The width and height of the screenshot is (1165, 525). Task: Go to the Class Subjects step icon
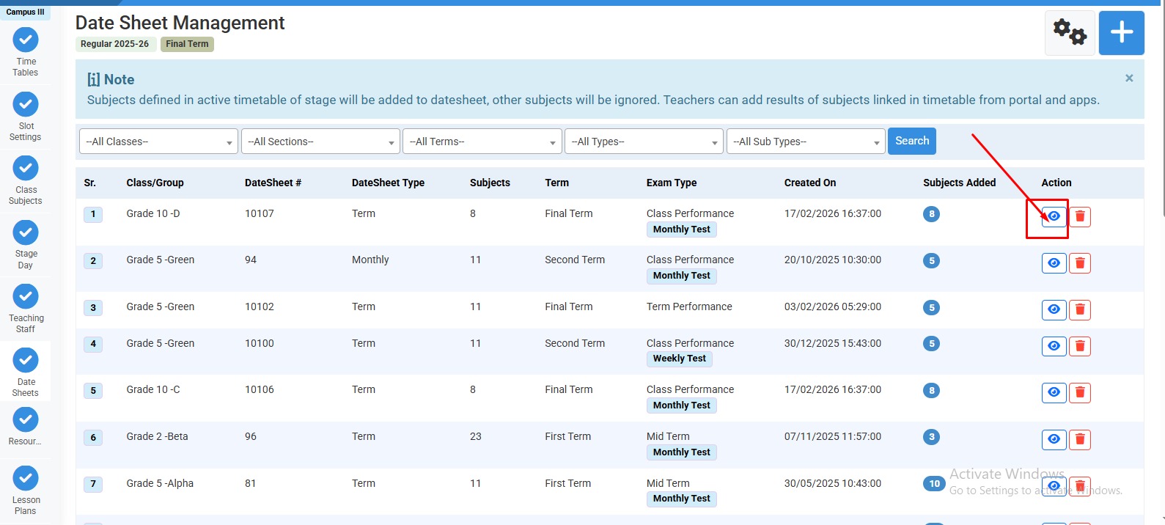click(x=26, y=168)
